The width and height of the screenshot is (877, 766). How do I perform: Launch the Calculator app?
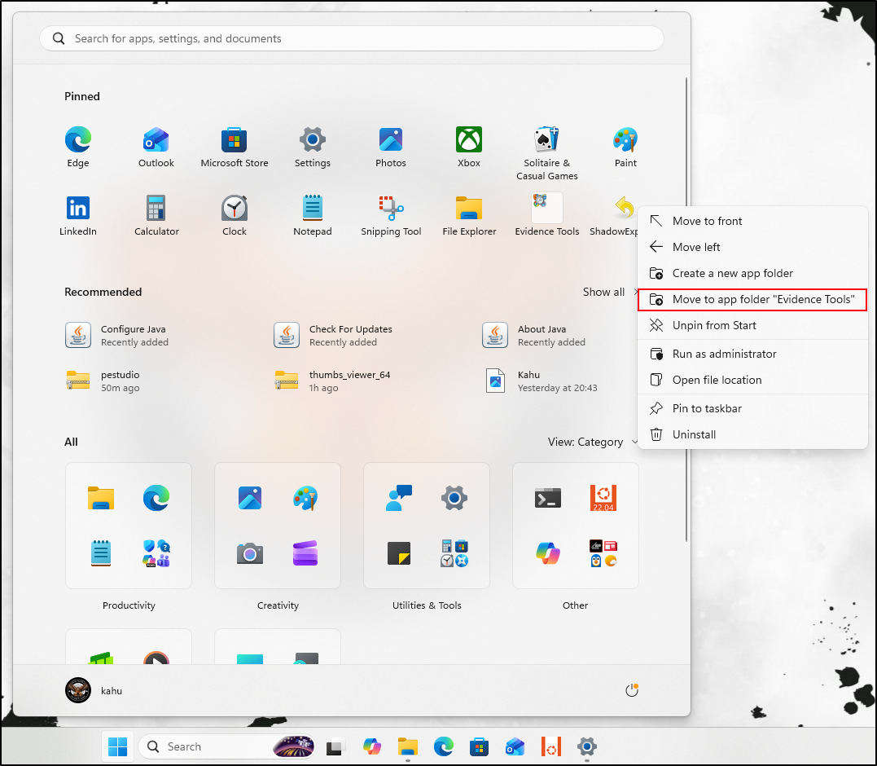click(x=156, y=215)
